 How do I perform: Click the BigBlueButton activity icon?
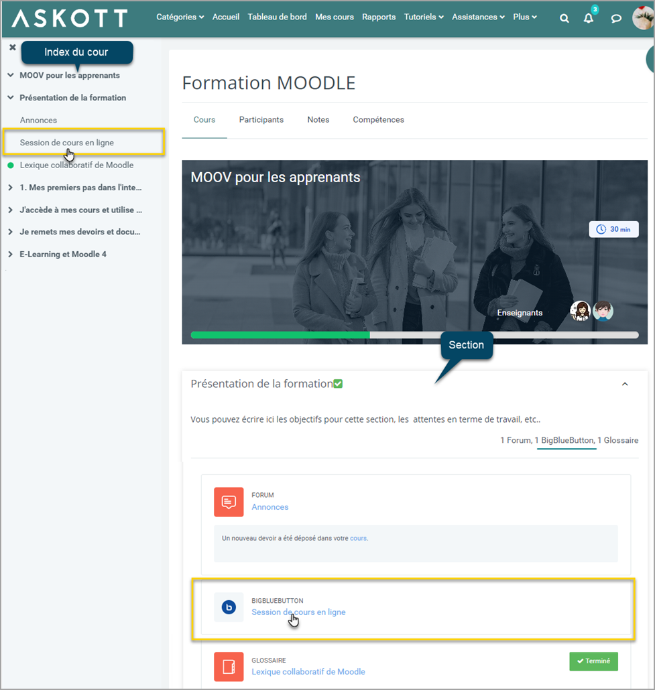click(x=229, y=608)
